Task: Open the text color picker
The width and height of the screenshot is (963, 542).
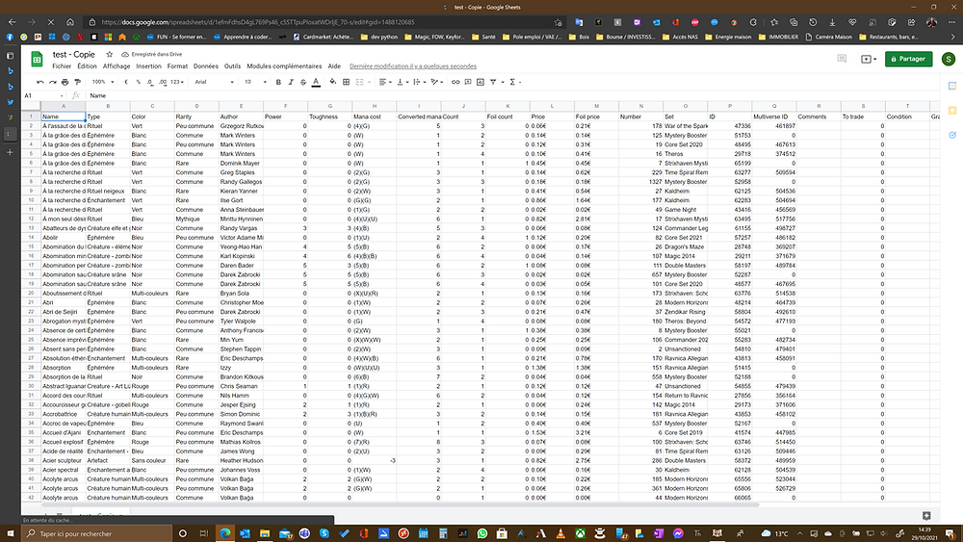Action: click(x=316, y=82)
